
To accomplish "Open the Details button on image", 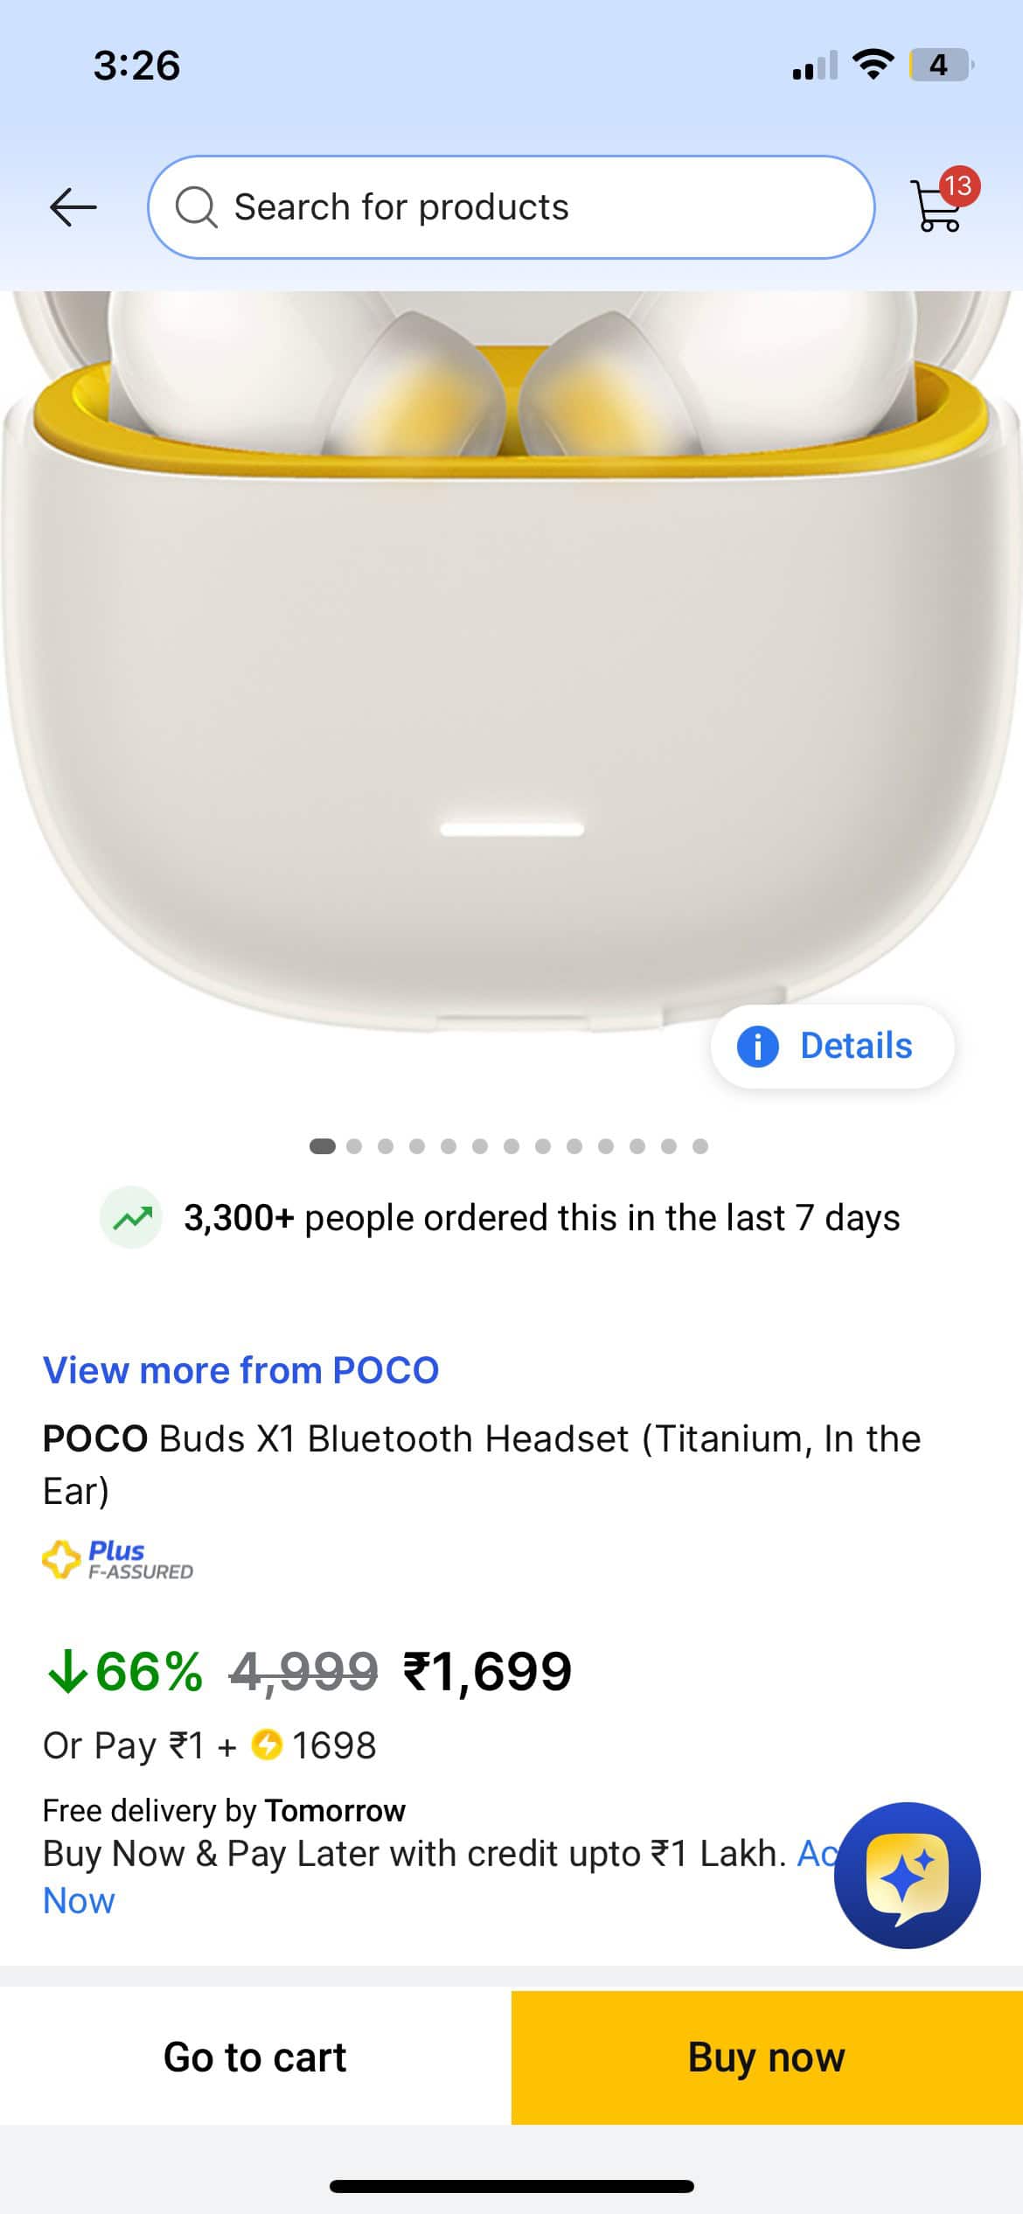I will (x=832, y=1047).
